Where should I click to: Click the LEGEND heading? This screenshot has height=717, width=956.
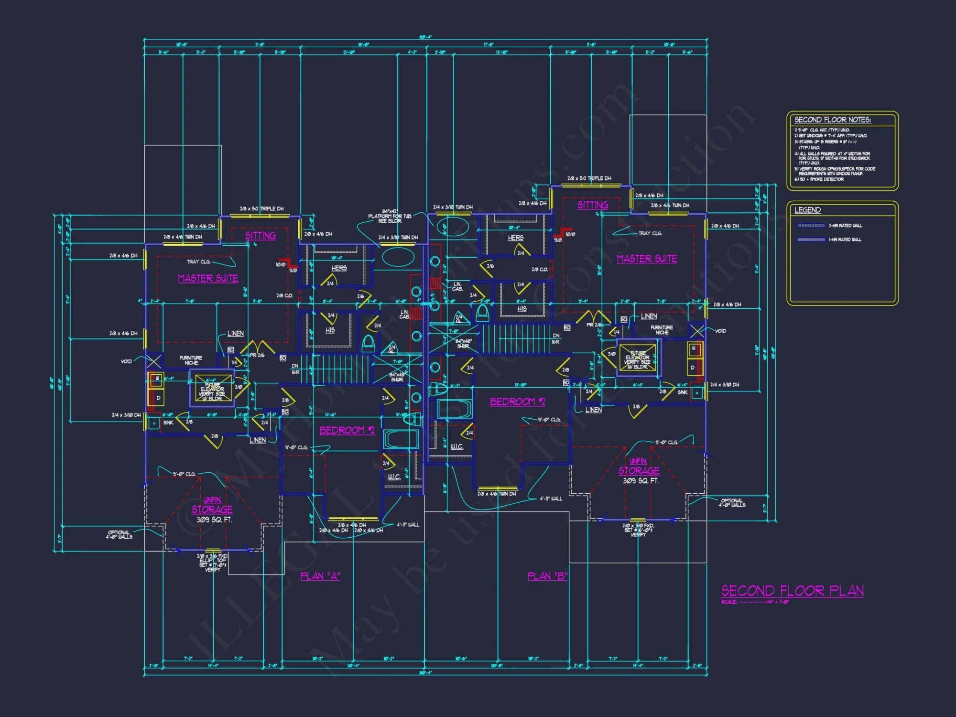(807, 210)
